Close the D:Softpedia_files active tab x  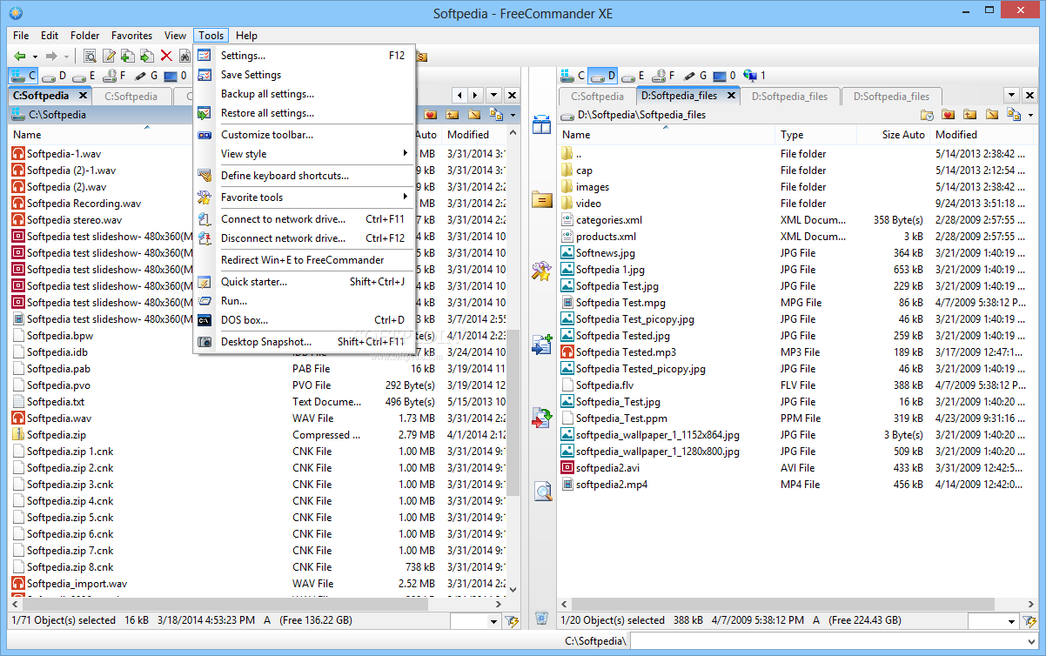click(731, 96)
